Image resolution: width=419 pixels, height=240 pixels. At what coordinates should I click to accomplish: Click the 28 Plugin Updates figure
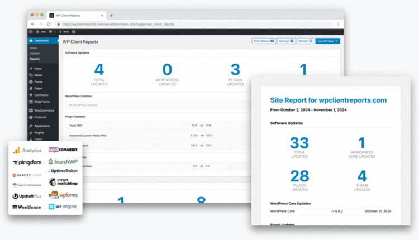point(299,176)
